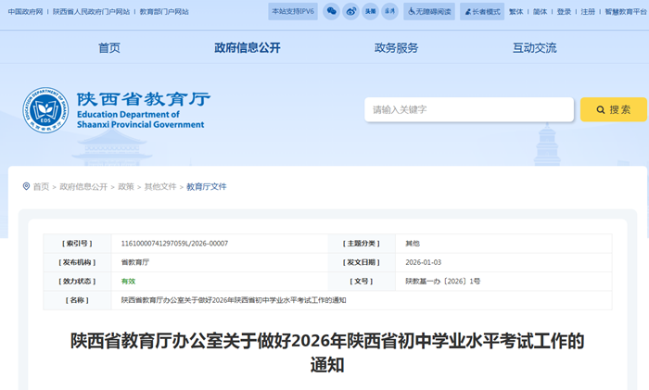Open 政府信息公开 main navigation item
649x390 pixels.
[x=248, y=48]
